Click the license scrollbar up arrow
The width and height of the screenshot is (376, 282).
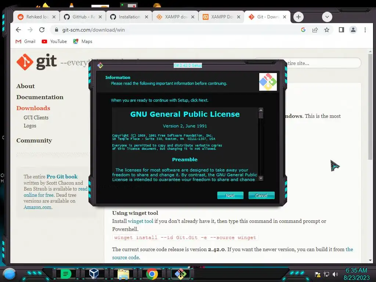tap(261, 110)
